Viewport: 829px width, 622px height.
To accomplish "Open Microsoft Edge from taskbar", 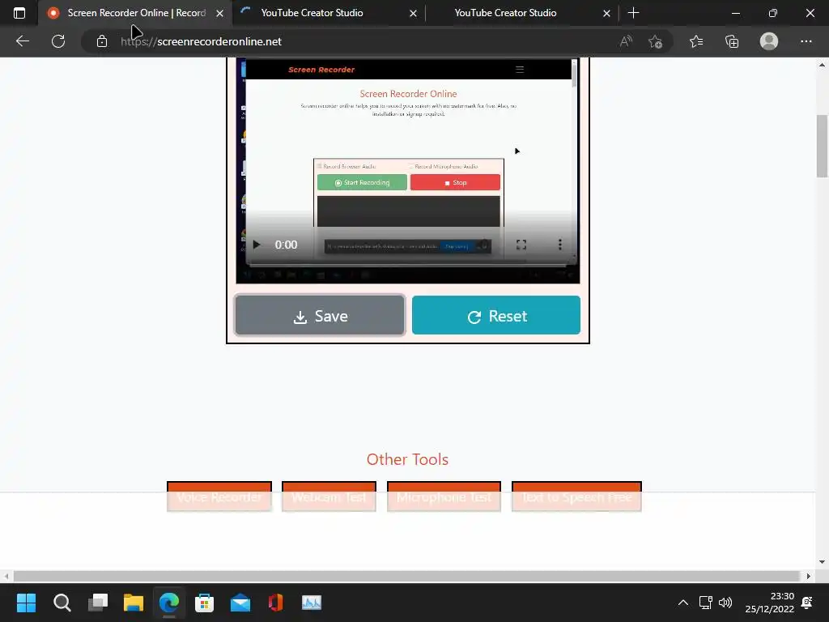I will point(169,603).
